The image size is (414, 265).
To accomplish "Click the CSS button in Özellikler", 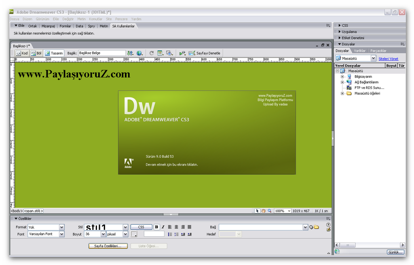I will 141,227.
